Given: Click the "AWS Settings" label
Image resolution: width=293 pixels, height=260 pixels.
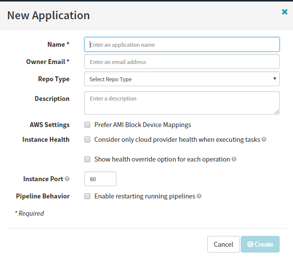Looking at the screenshot, I should click(50, 125).
